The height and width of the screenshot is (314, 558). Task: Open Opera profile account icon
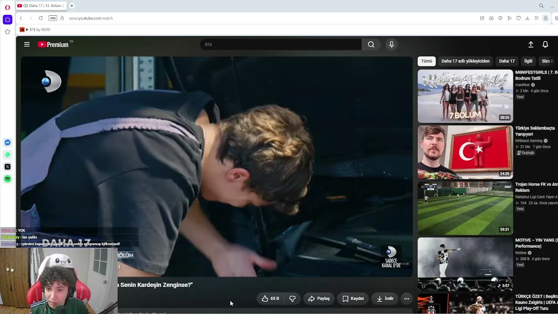pos(545,18)
